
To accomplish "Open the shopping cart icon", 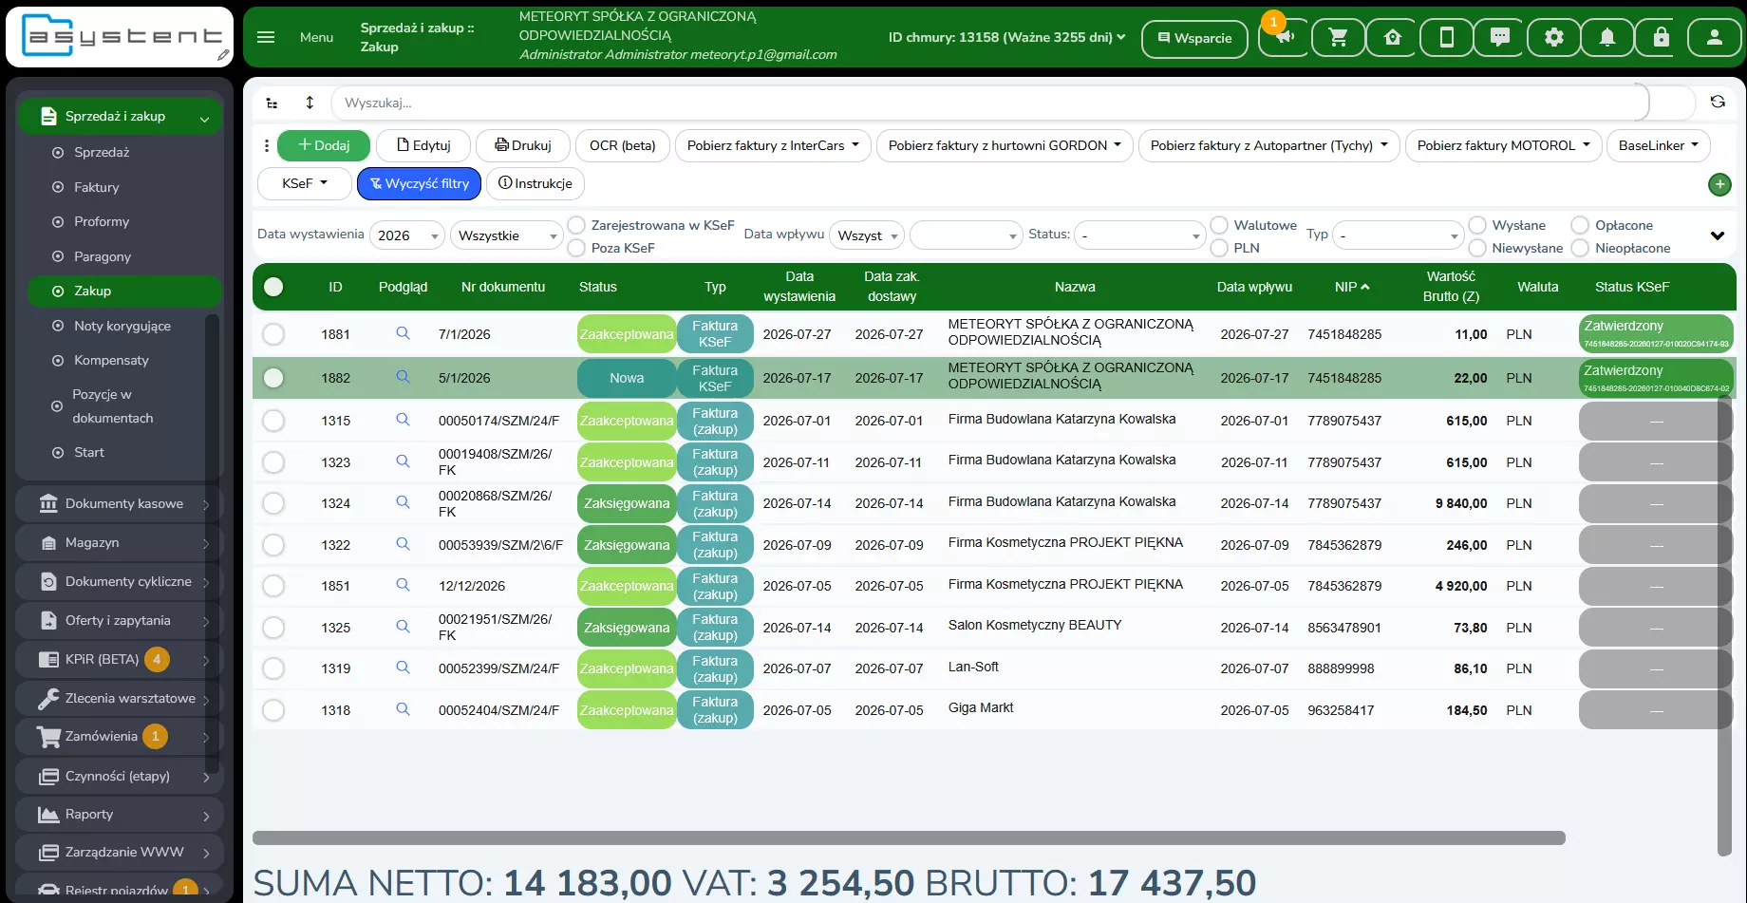I will pyautogui.click(x=1339, y=38).
